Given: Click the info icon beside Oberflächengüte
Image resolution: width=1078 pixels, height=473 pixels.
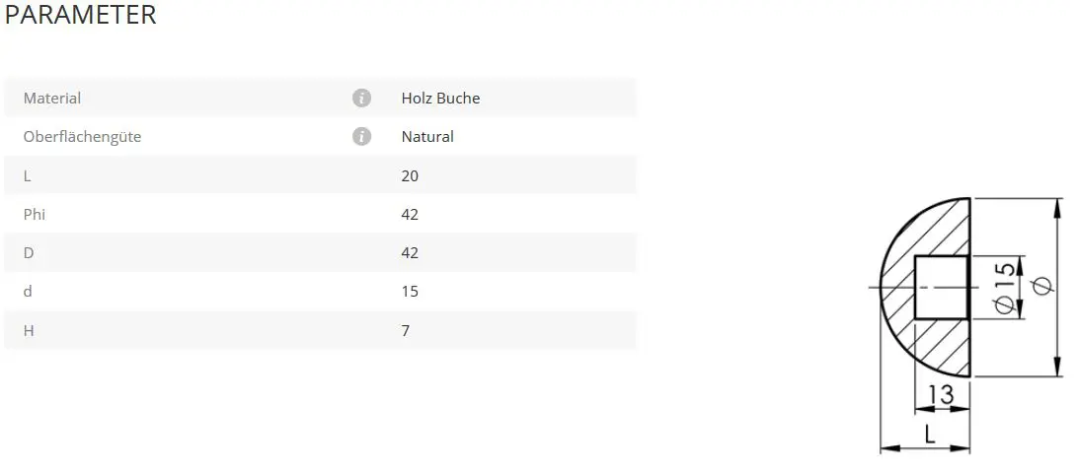Looking at the screenshot, I should pyautogui.click(x=361, y=136).
